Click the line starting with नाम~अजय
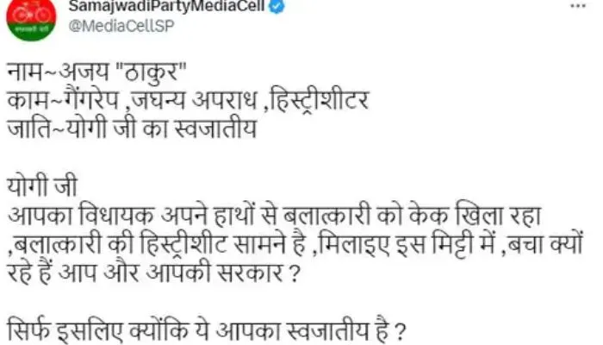603x345 pixels. [x=96, y=71]
